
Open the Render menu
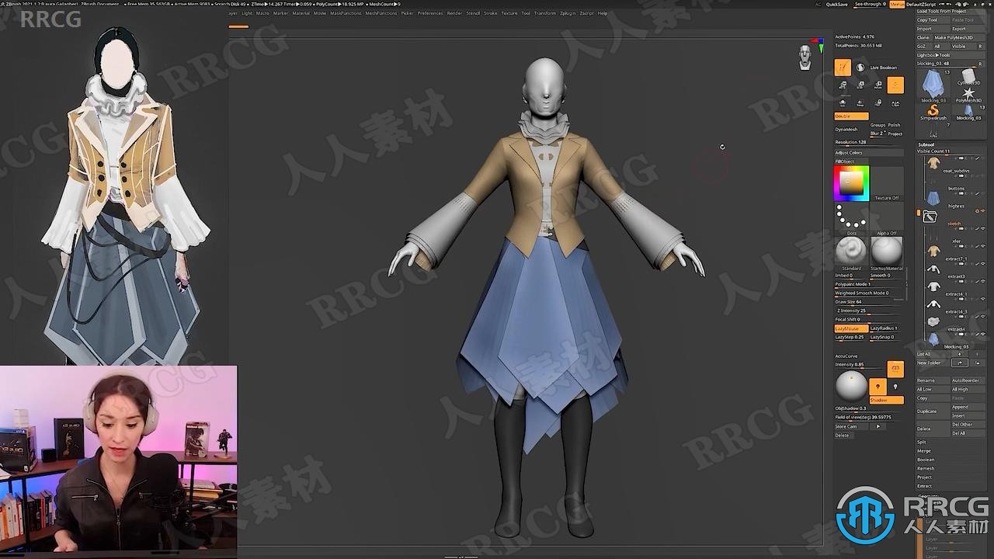pyautogui.click(x=454, y=13)
